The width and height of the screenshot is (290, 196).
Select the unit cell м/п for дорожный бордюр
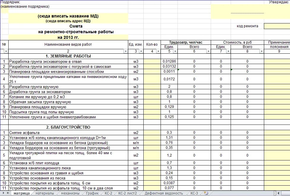click(x=136, y=143)
